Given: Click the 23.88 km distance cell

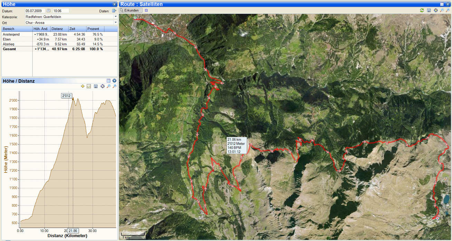Looking at the screenshot, I should point(61,34).
